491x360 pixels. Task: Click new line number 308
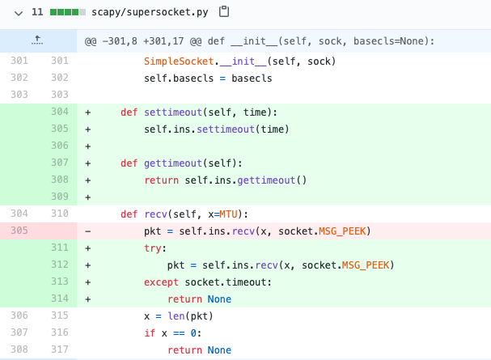coord(60,180)
